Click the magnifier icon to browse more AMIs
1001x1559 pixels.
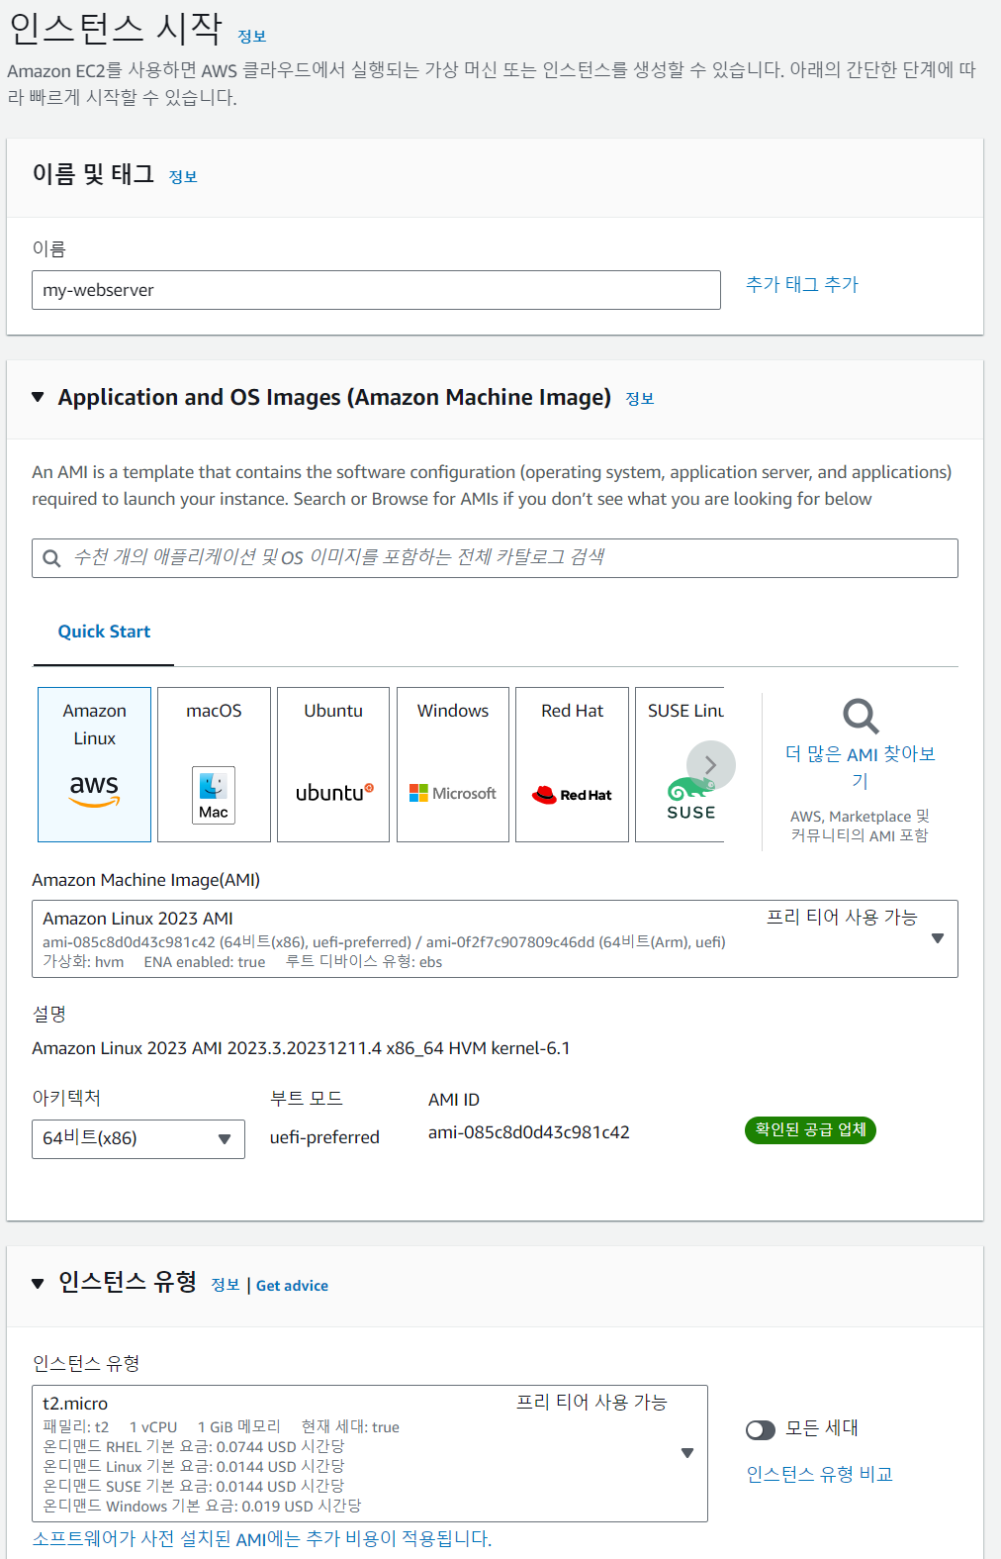861,716
